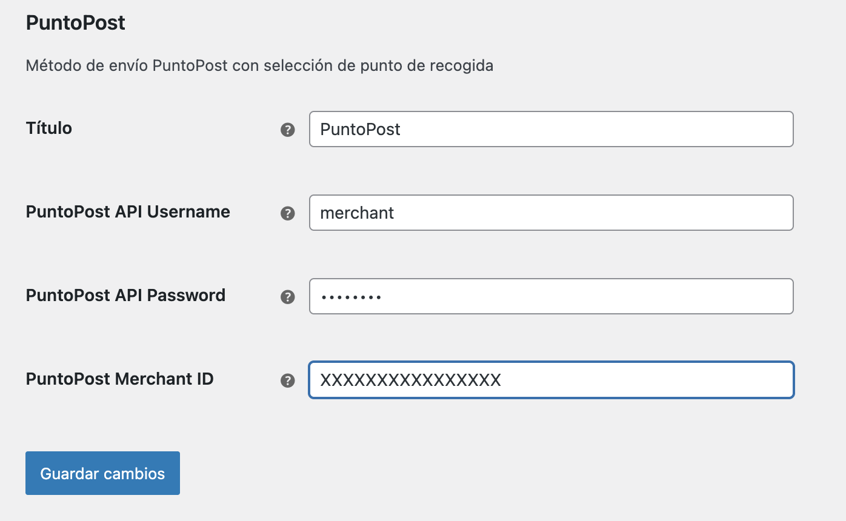The width and height of the screenshot is (846, 521).
Task: Open the password field's question mark icon
Action: [x=288, y=297]
